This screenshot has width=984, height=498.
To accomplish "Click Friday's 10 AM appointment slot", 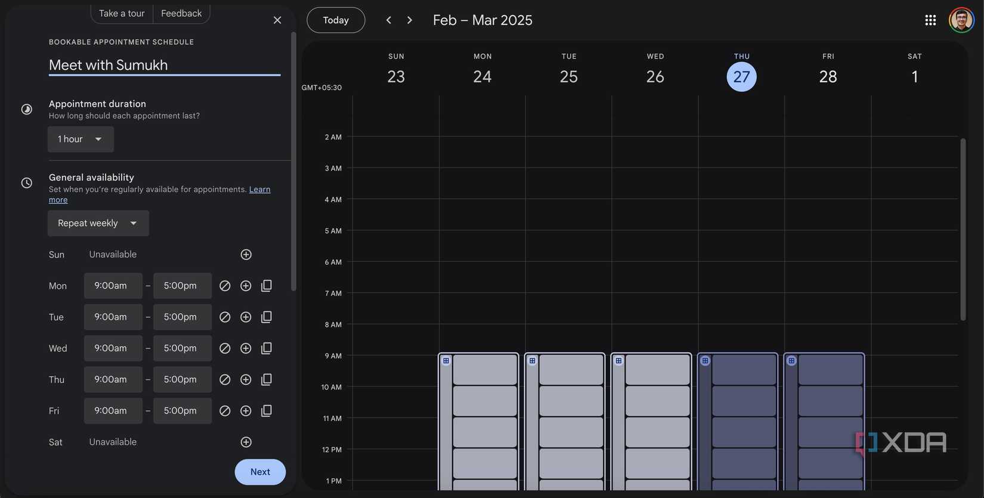I will [831, 401].
